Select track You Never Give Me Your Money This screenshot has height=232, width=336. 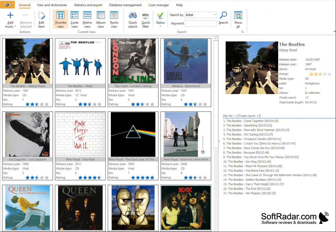coord(261,157)
